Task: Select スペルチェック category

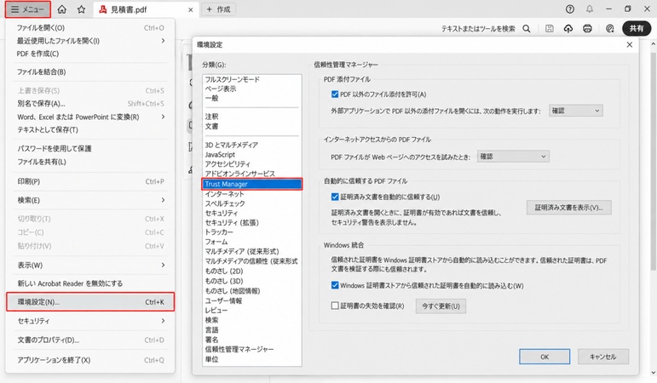Action: pos(225,203)
